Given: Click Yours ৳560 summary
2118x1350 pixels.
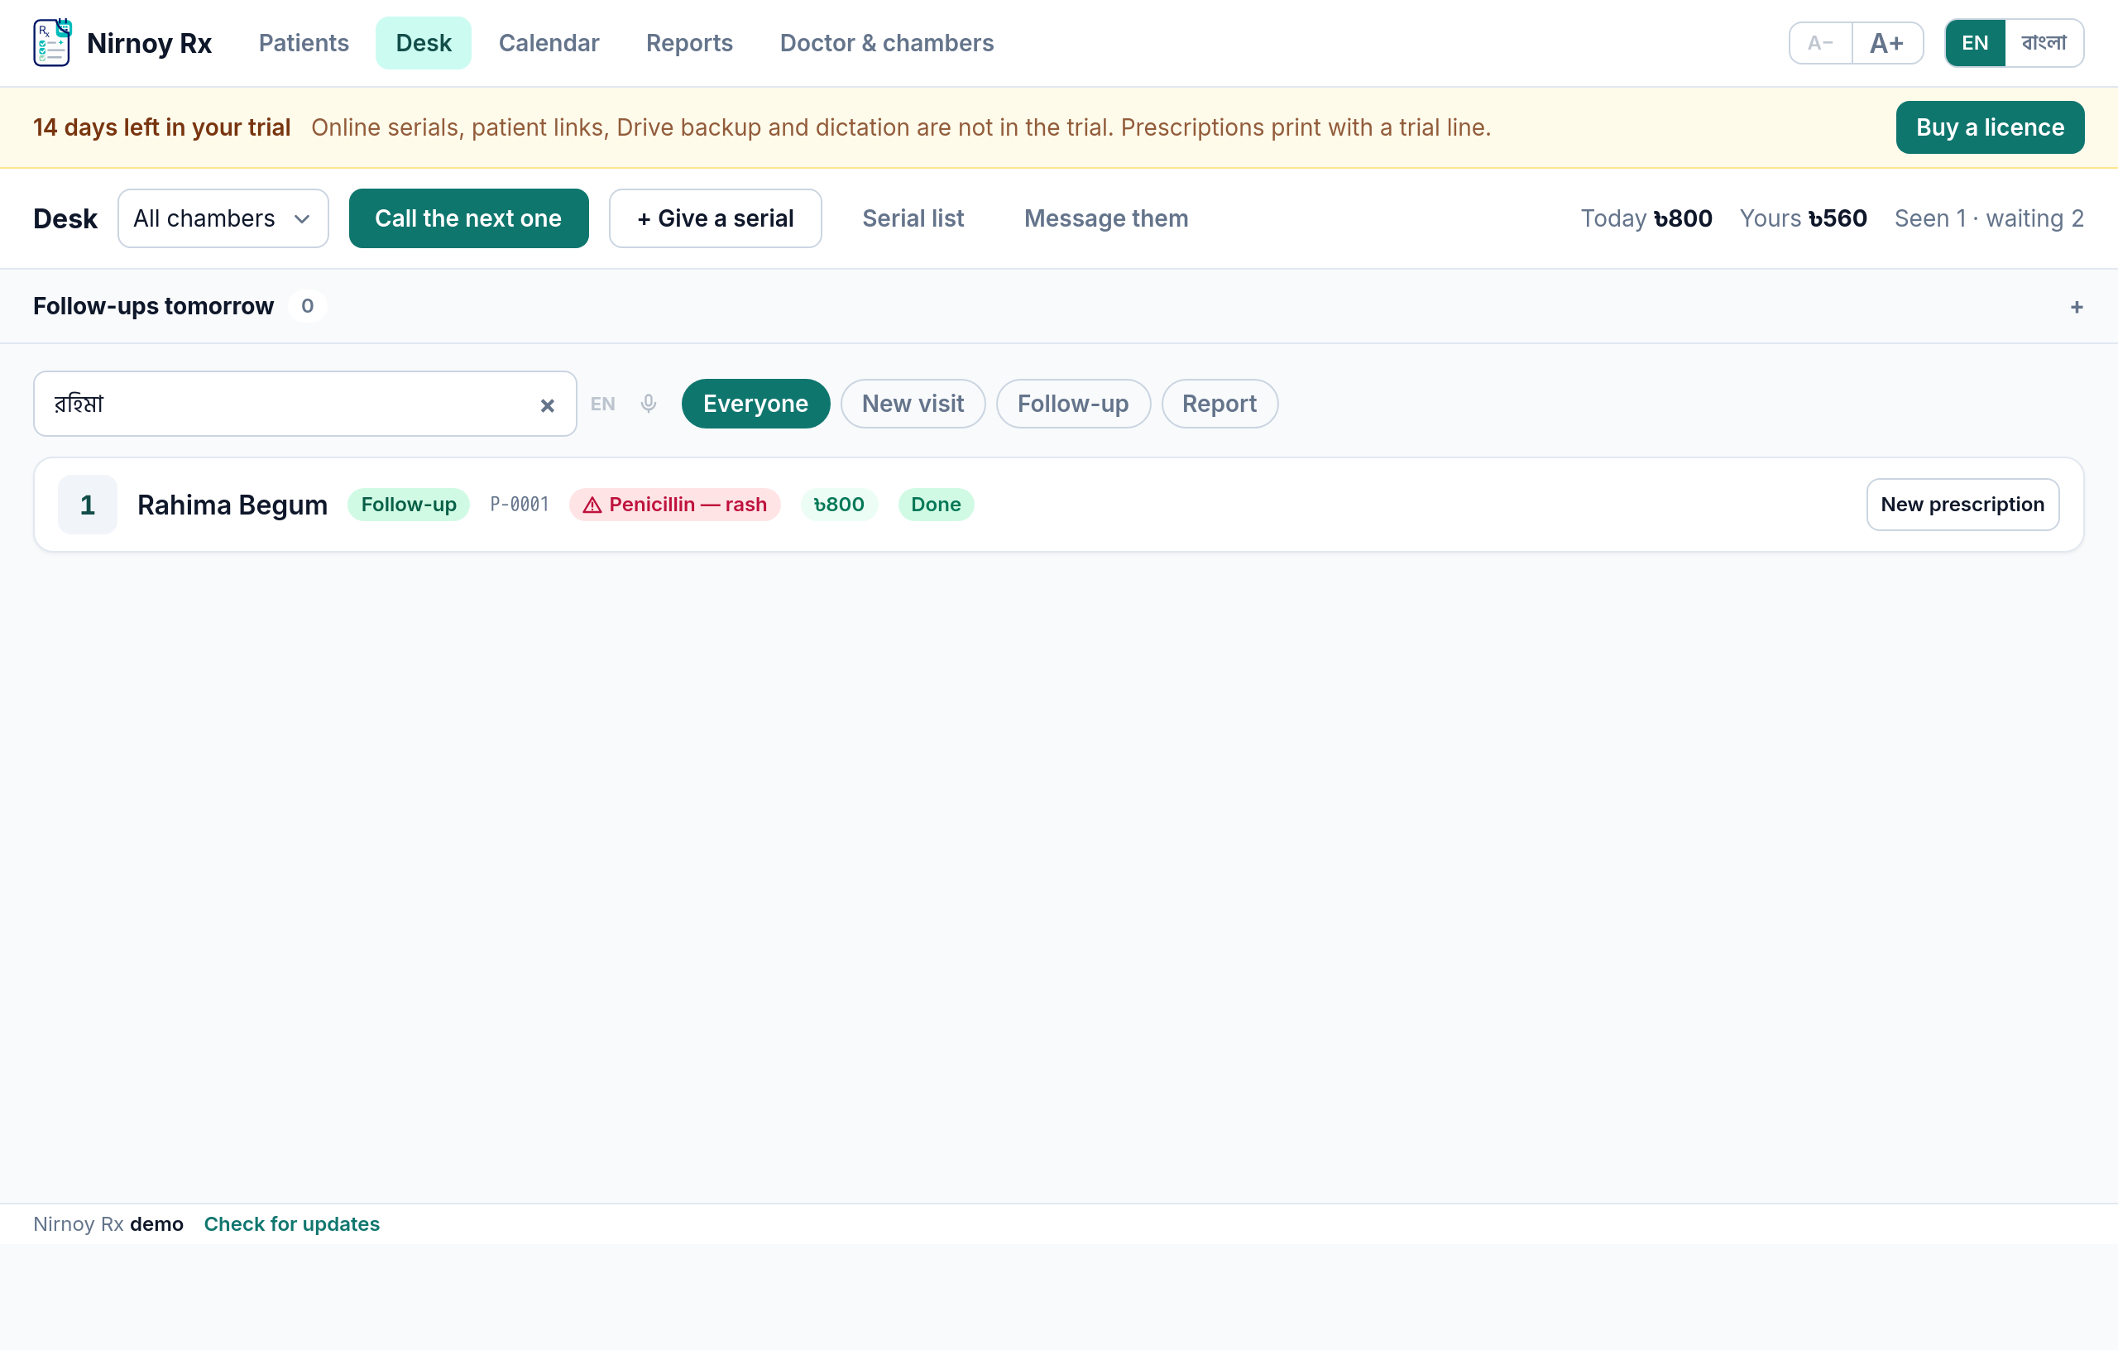Looking at the screenshot, I should (1802, 218).
